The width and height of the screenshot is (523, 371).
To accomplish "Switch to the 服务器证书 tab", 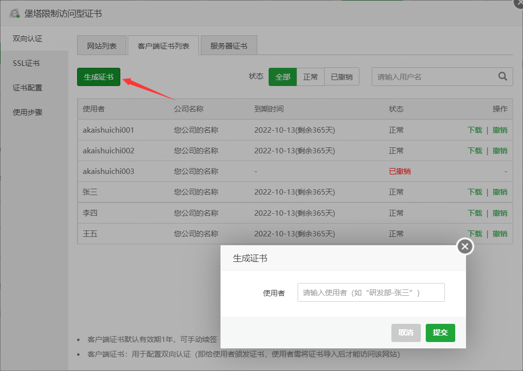I will [228, 45].
